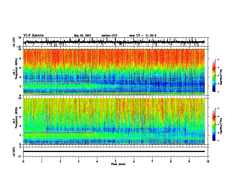Click the ch.1 spectrogram color scale bar
234x181 pixels.
(x=214, y=76)
